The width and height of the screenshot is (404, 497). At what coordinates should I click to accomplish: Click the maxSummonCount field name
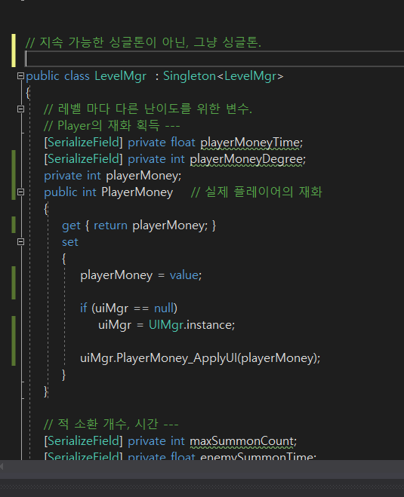pyautogui.click(x=242, y=441)
